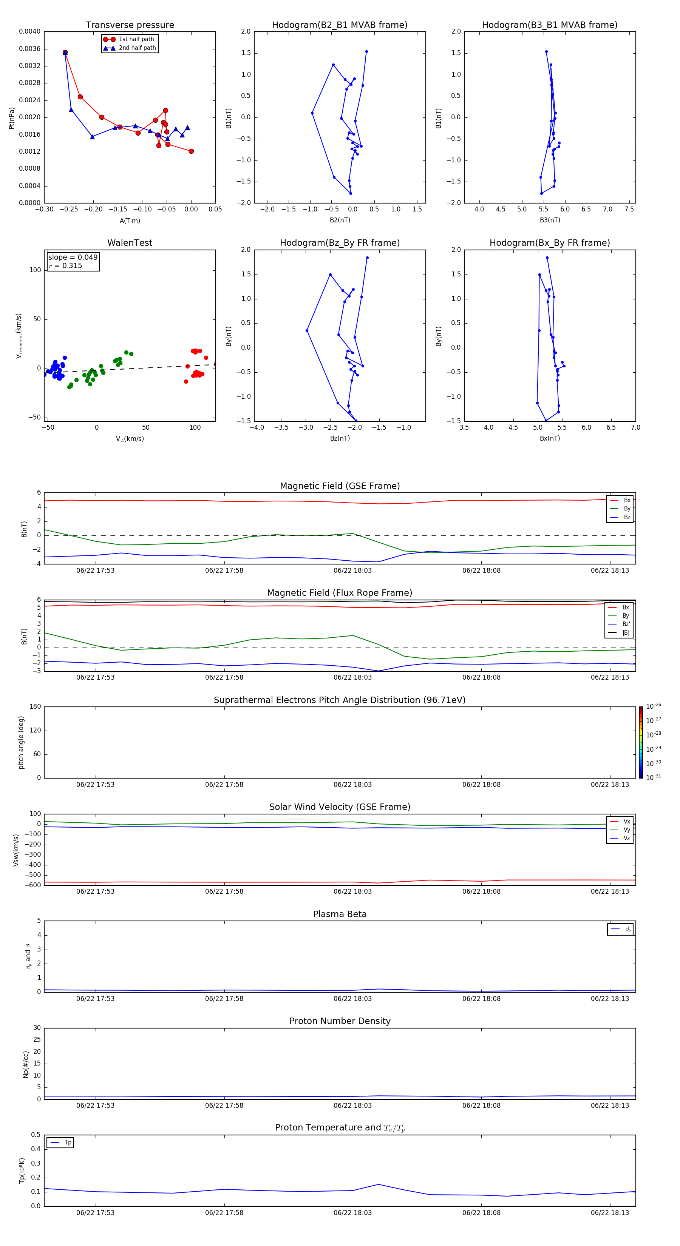Click the 'Vx' legend entry
Image resolution: width=680 pixels, height=1246 pixels.
pos(620,821)
